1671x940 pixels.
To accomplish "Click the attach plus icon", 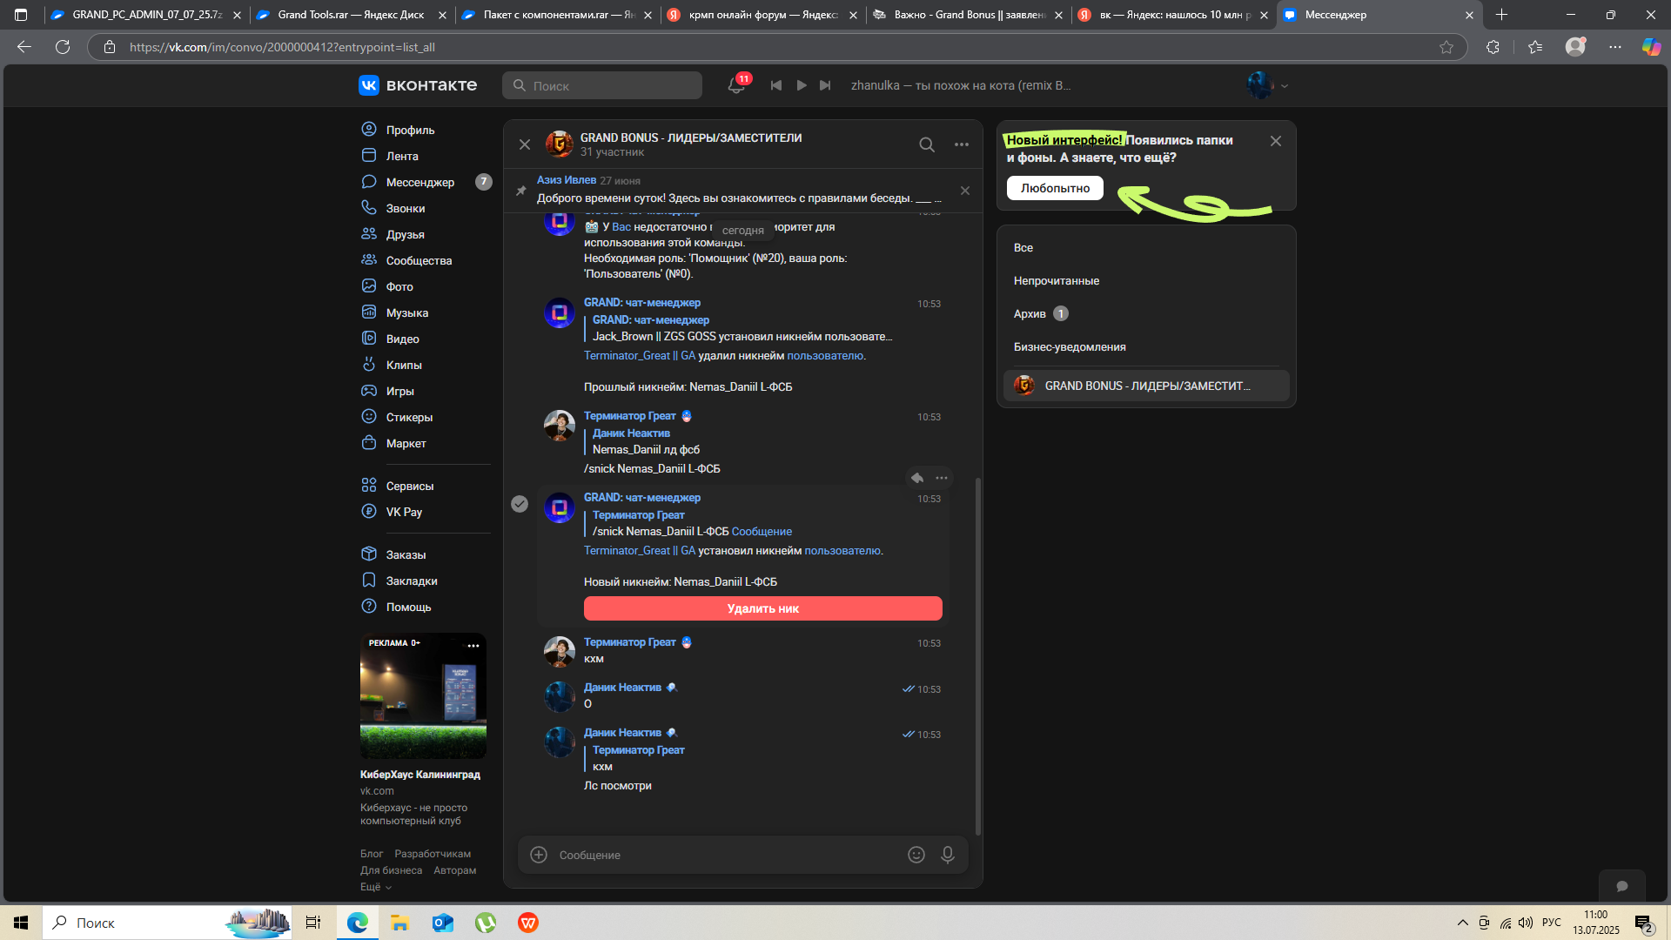I will pos(539,855).
